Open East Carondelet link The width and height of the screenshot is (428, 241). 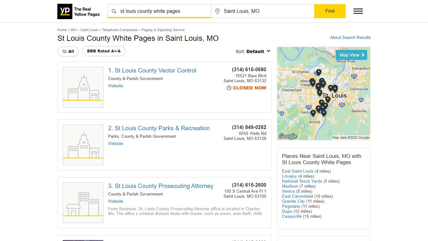pos(298,196)
